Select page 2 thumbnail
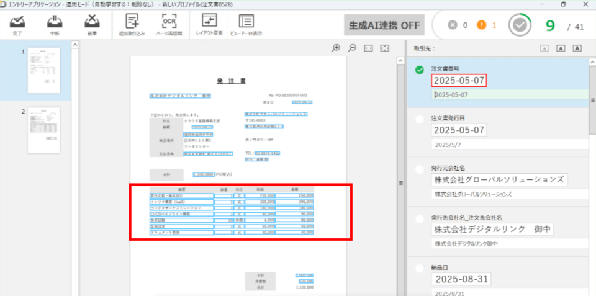 (x=43, y=130)
